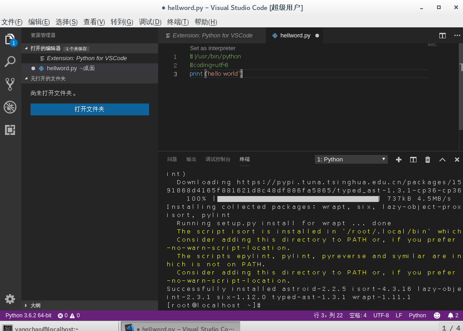This screenshot has height=331, width=463.
Task: Open notifications bell in status bar
Action: [453, 315]
